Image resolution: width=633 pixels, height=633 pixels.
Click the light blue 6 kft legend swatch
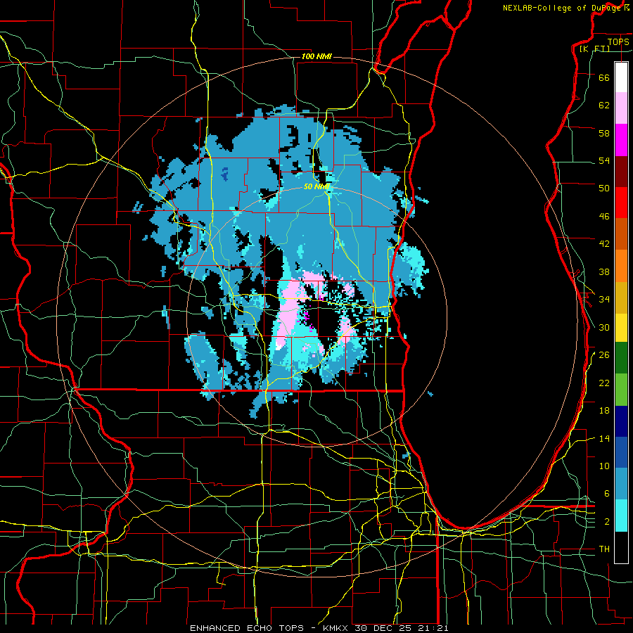pyautogui.click(x=621, y=484)
